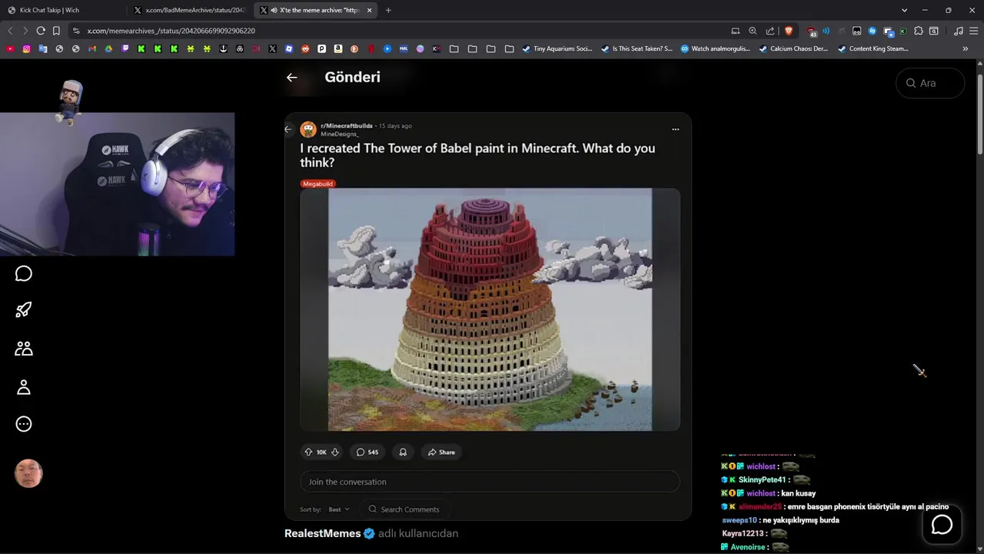Screen dimensions: 984x554
Task: Open Is This Seat Taken bookmark
Action: point(637,48)
